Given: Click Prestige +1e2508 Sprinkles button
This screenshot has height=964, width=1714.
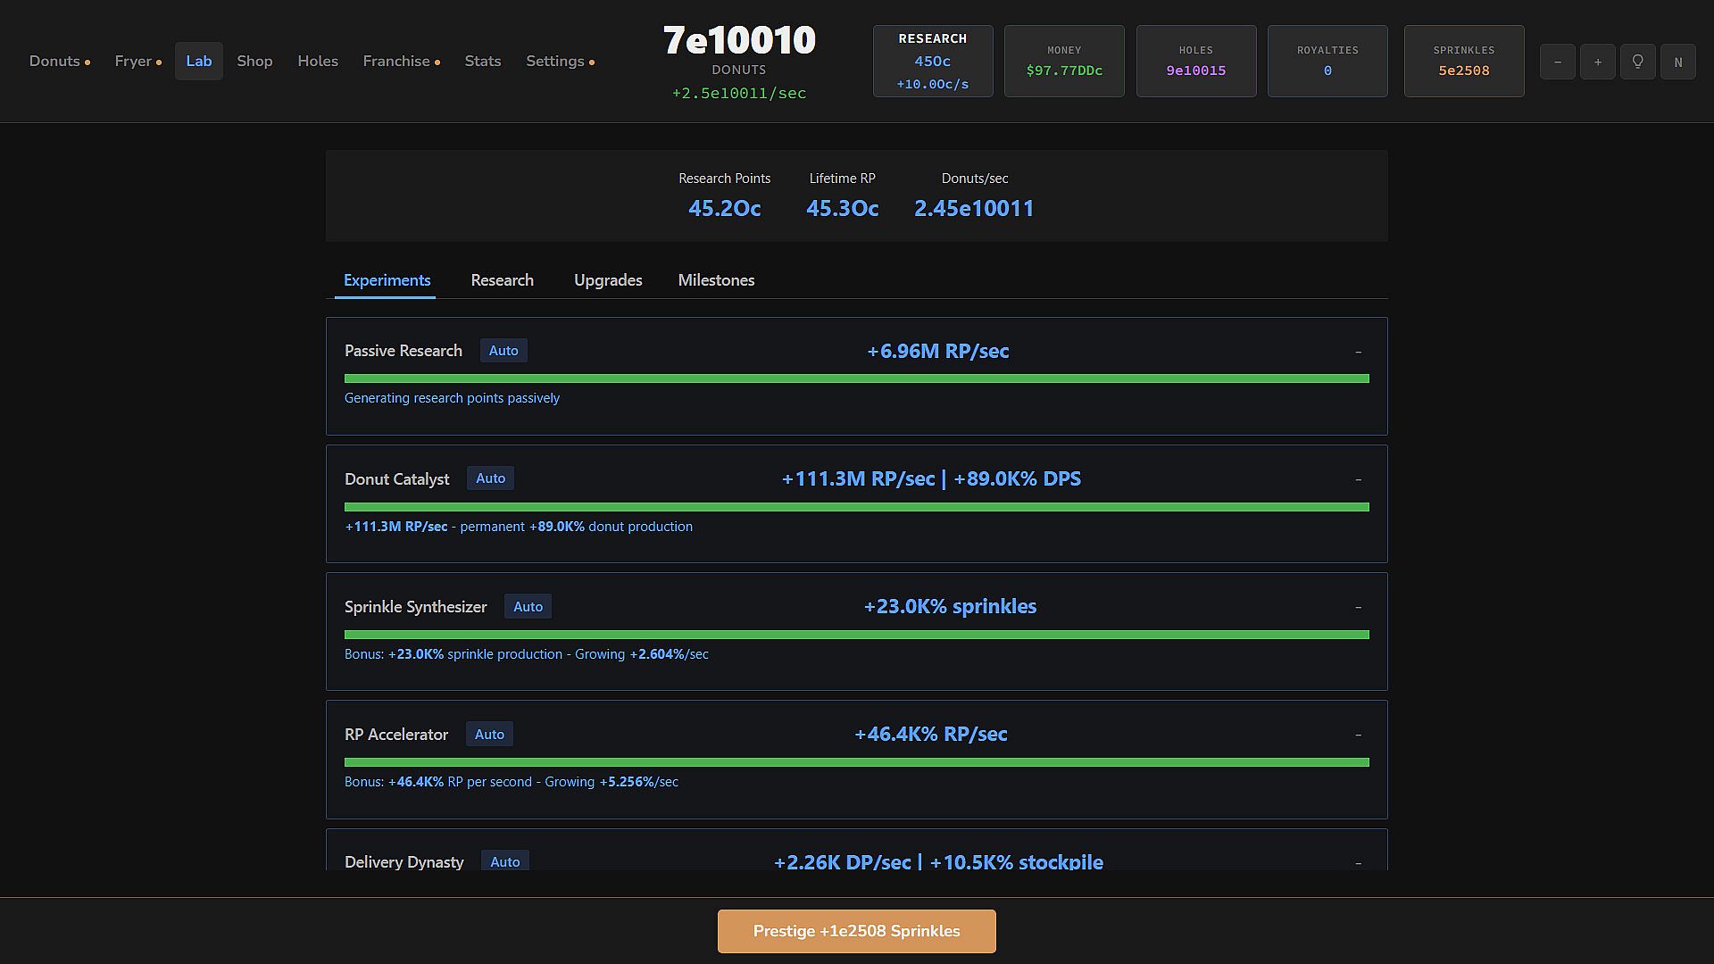Looking at the screenshot, I should coord(856,931).
